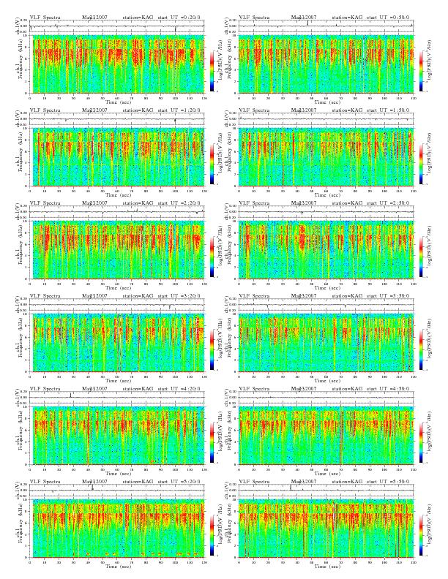The width and height of the screenshot is (448, 579).
Task: Click the title text 'start UT =2:20:0'
Action: pos(179,203)
